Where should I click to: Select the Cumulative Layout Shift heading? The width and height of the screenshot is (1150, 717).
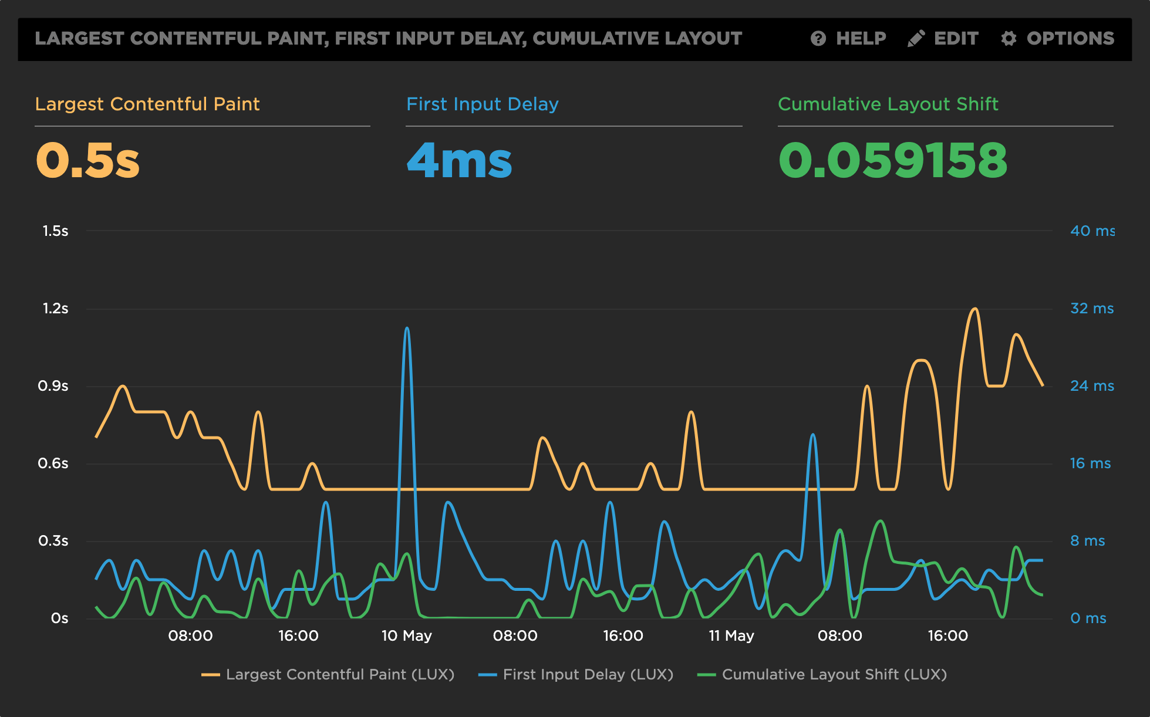click(x=888, y=104)
